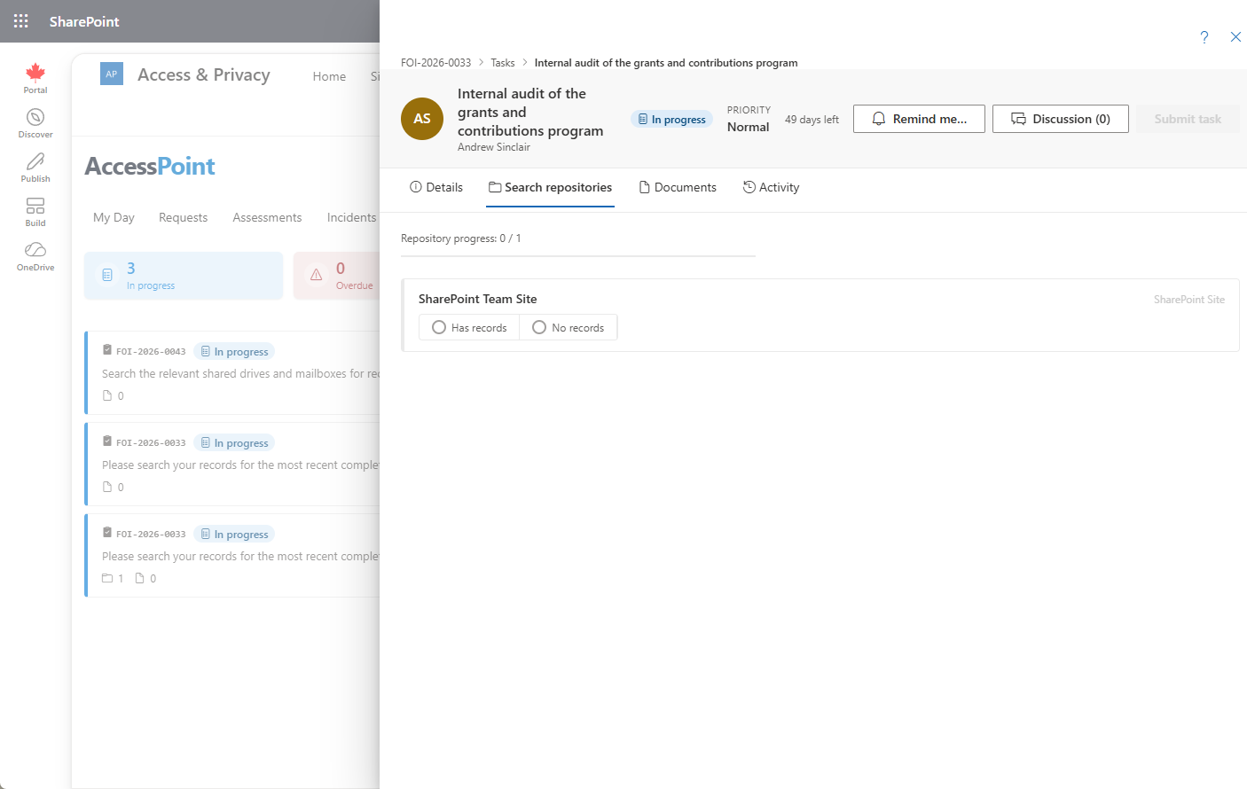
Task: Click the AccessPoint logo heading
Action: [150, 167]
